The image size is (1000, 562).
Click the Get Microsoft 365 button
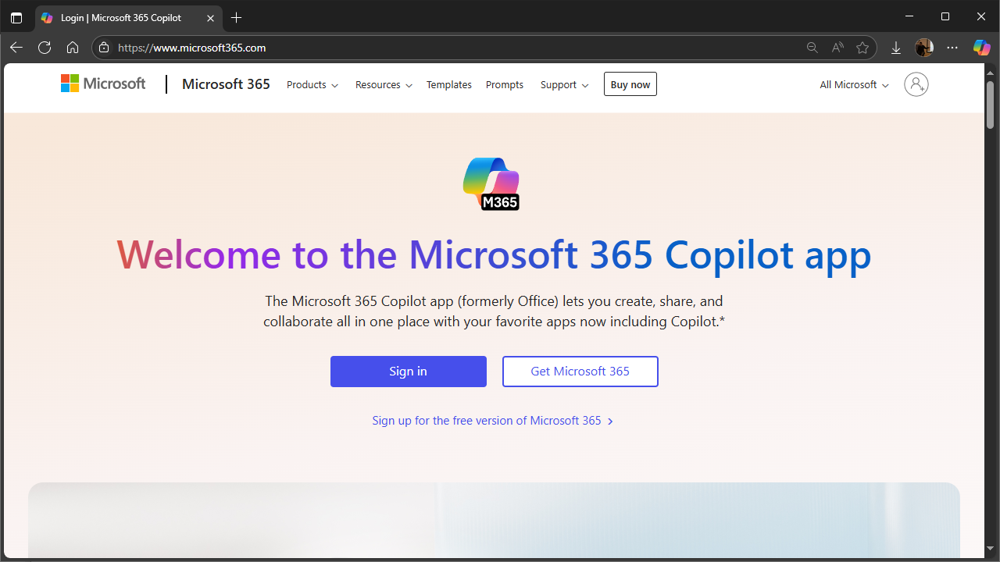tap(580, 372)
